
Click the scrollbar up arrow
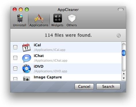point(124,74)
